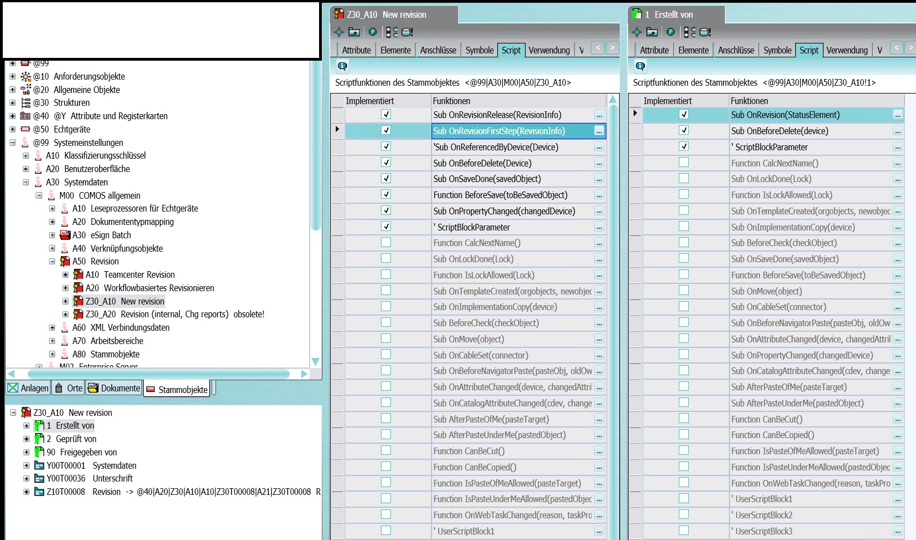916x540 pixels.
Task: Click the A30 eSign Batch icon in tree
Action: coord(65,235)
